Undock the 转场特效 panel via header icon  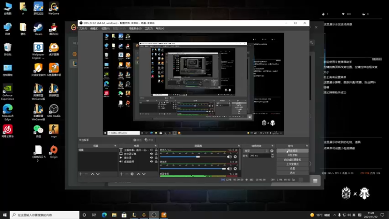[x=272, y=146]
